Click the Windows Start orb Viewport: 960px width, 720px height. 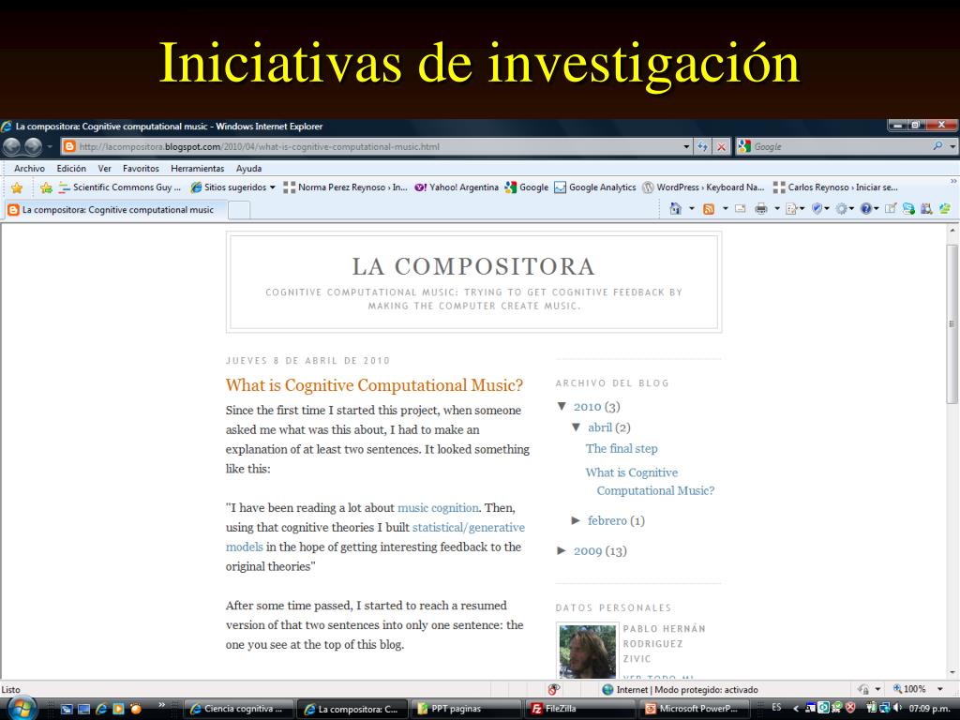(x=22, y=709)
